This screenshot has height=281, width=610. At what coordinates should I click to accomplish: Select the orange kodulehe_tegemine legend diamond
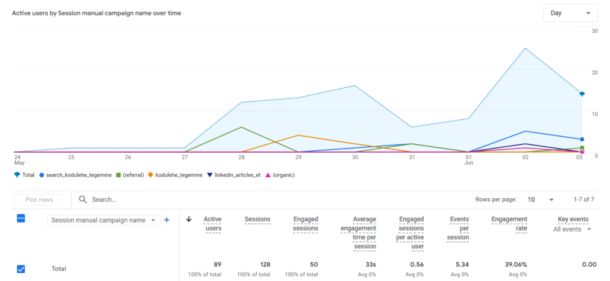click(151, 175)
